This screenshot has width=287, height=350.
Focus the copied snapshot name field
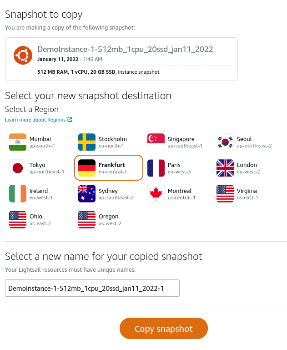[92, 288]
